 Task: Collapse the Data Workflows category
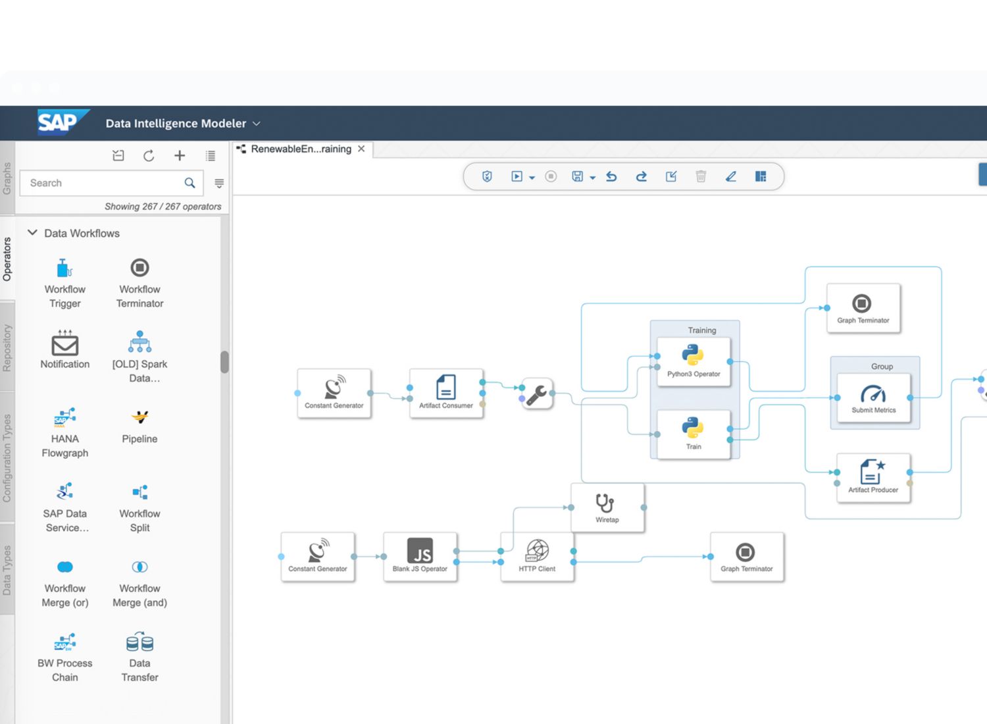[x=32, y=233]
